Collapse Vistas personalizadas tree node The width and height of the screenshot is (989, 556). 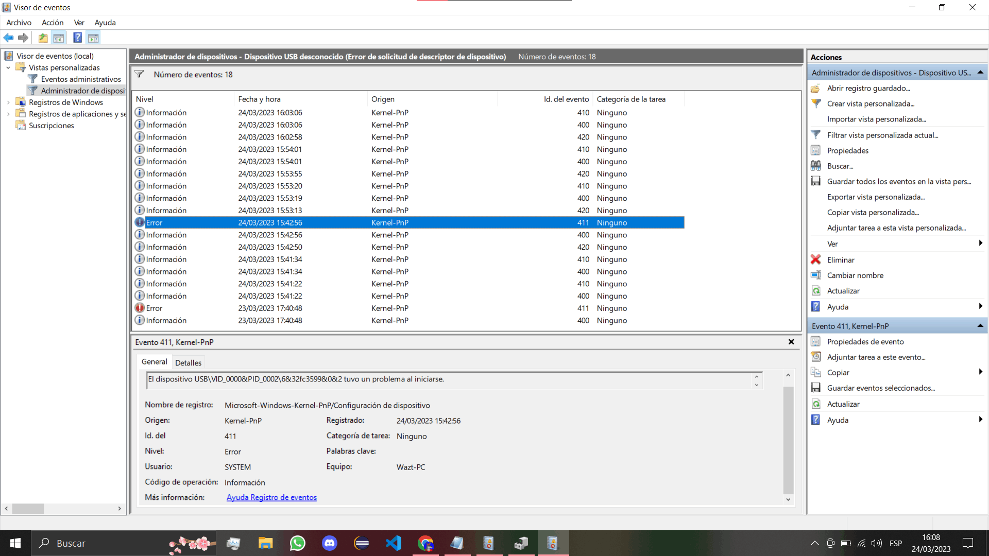(8, 67)
